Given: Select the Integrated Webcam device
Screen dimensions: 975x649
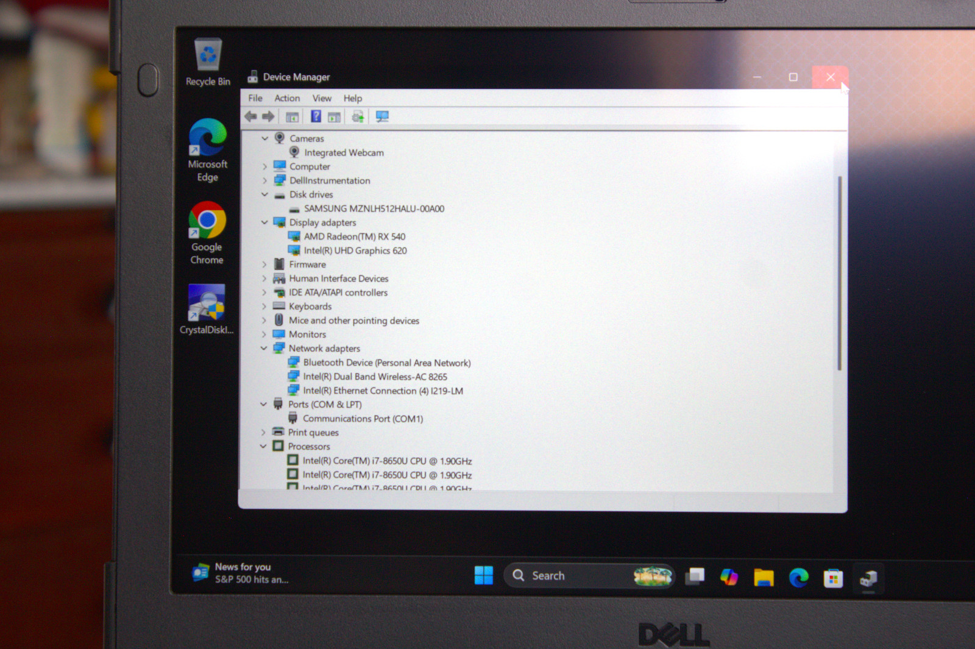Looking at the screenshot, I should click(x=344, y=153).
